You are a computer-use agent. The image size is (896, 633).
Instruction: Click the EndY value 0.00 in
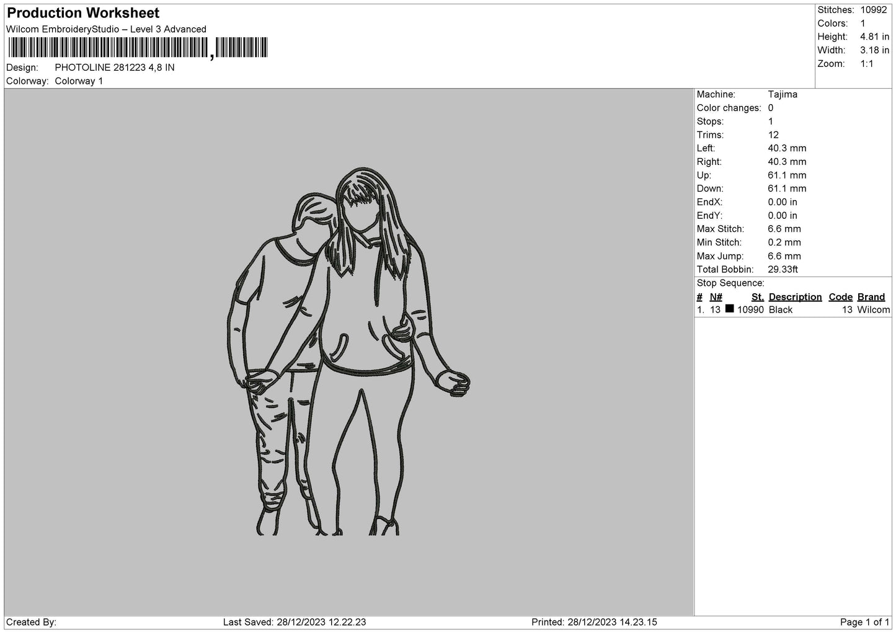783,216
